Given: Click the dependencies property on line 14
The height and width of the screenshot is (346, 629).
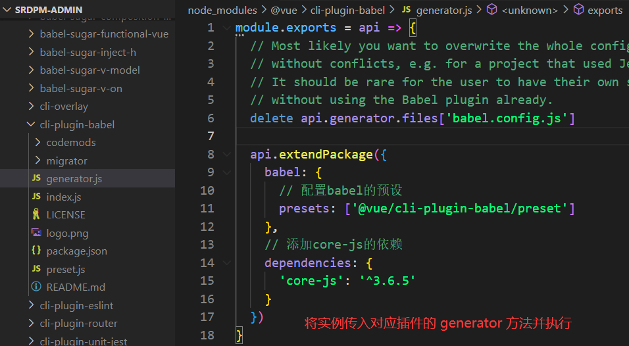Looking at the screenshot, I should click(x=308, y=263).
